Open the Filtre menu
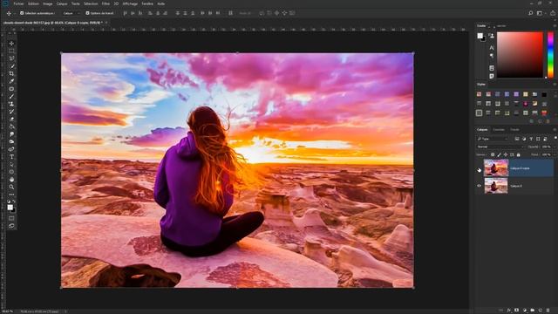 pos(105,3)
